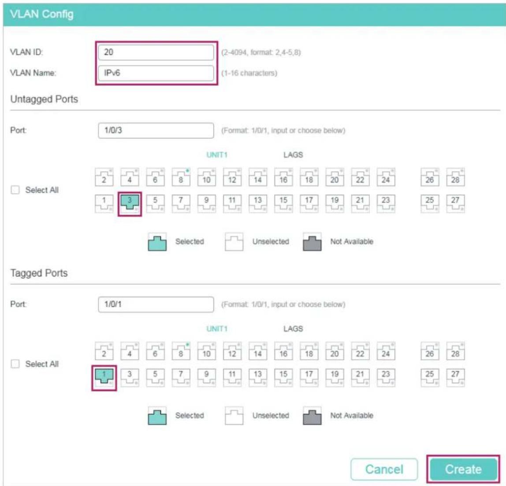Select port 22 in Tagged Ports
This screenshot has height=486, width=506.
coord(360,351)
